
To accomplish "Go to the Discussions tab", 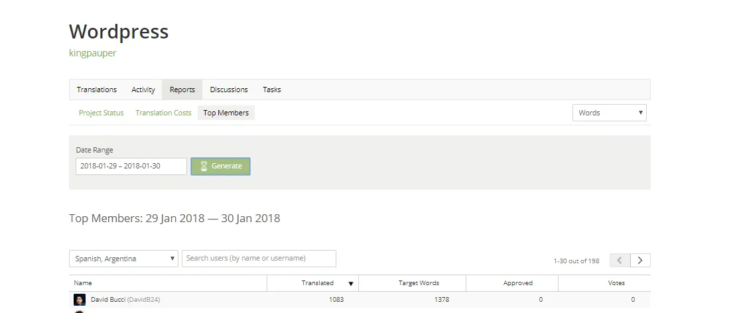I will point(229,90).
